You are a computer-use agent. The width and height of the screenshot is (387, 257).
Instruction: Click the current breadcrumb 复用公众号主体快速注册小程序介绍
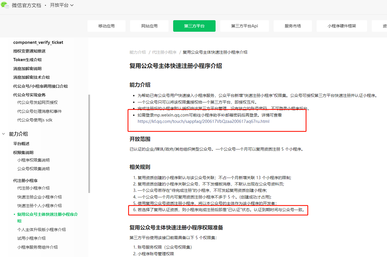point(215,52)
